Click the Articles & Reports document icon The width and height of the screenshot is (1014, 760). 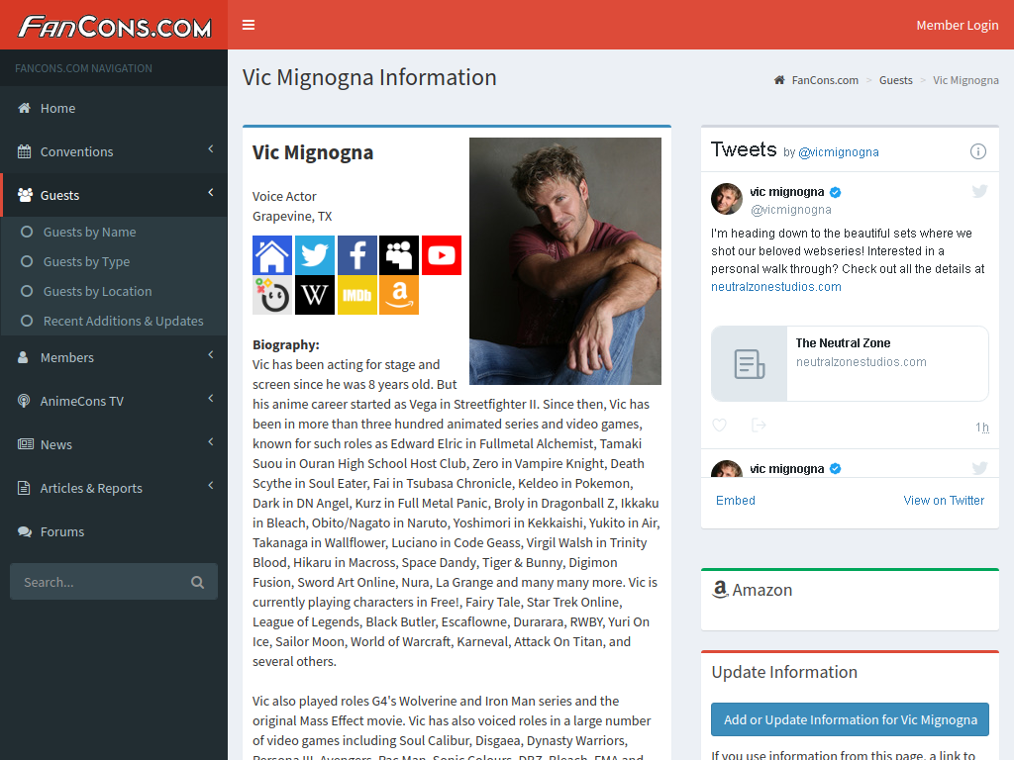24,488
